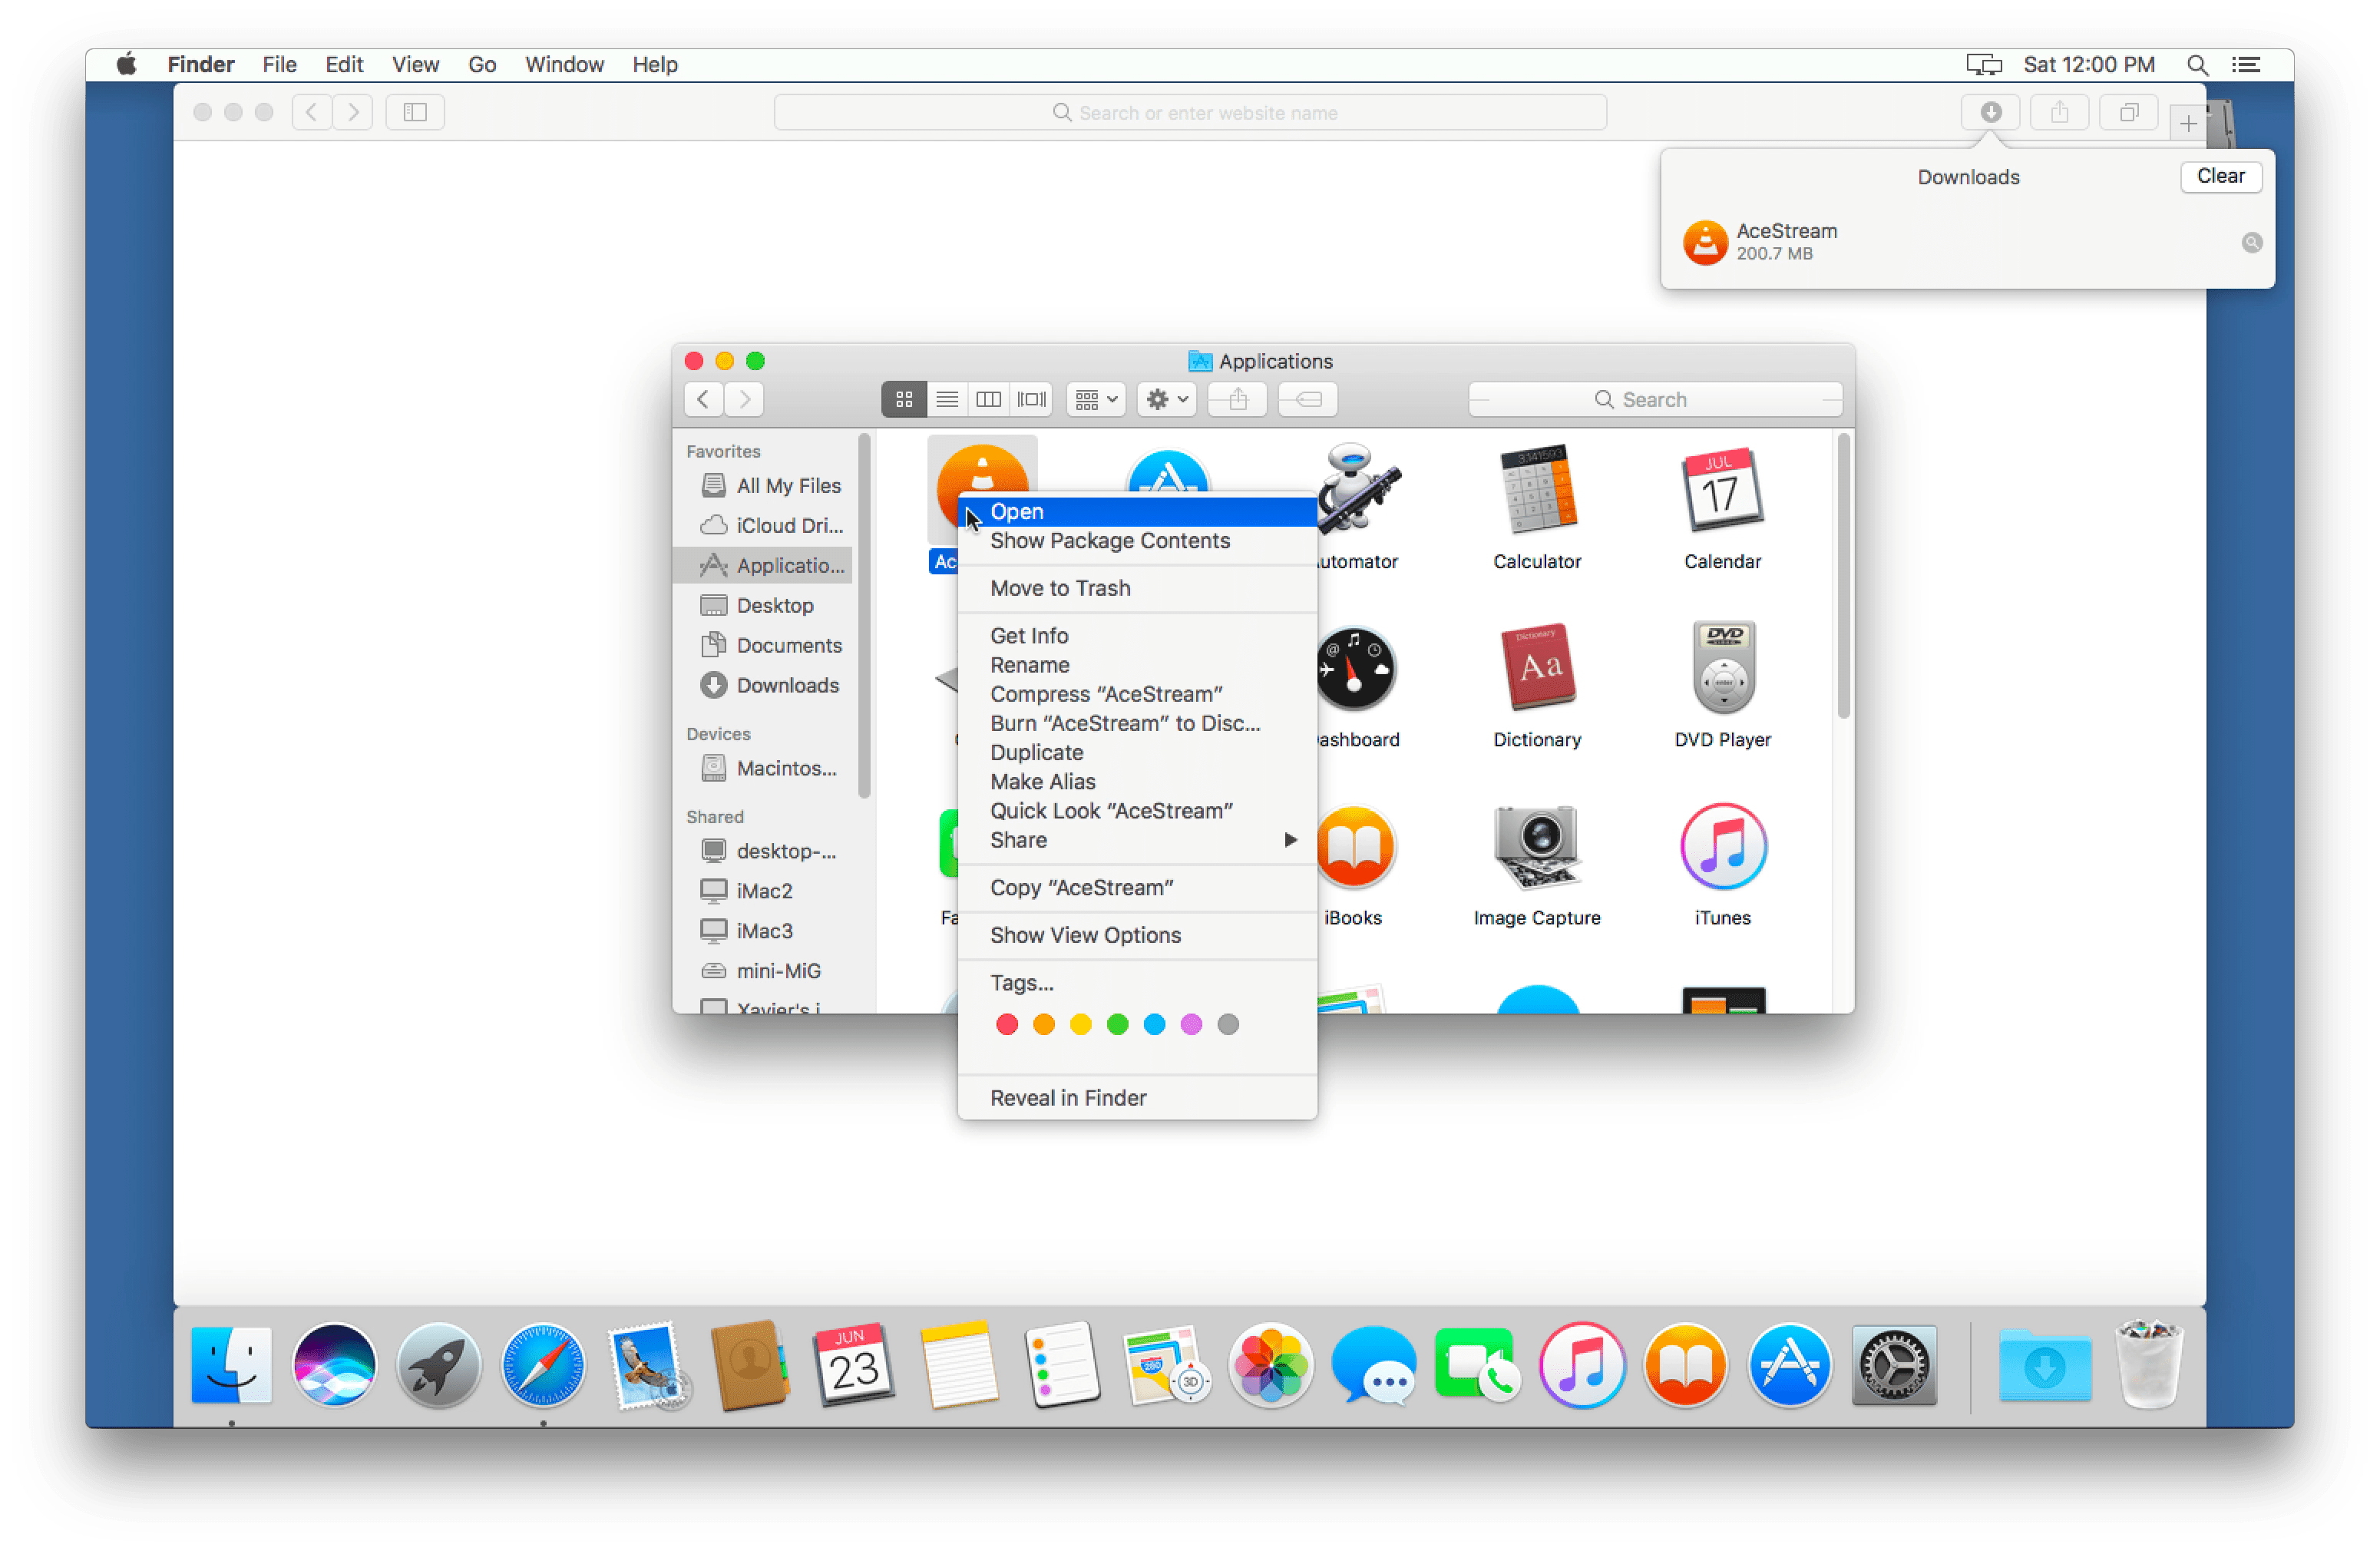Image resolution: width=2380 pixels, height=1551 pixels.
Task: Open Image Capture app icon
Action: [x=1537, y=846]
